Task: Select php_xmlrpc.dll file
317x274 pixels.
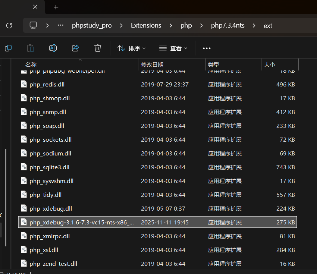Action: click(157, 236)
